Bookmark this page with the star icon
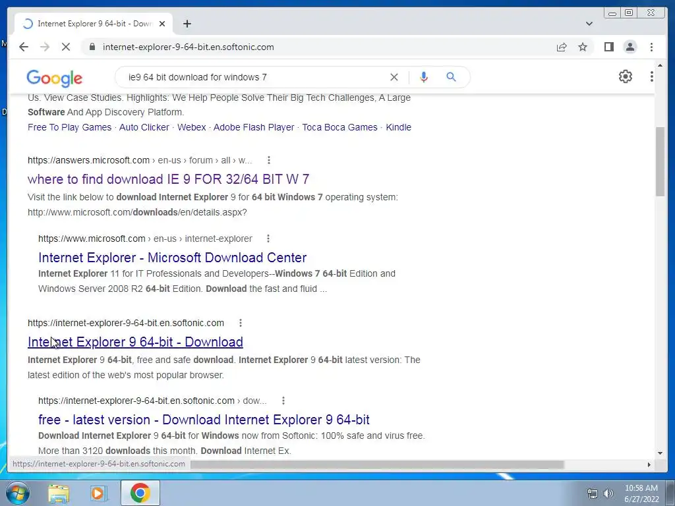This screenshot has width=675, height=506. (x=583, y=47)
